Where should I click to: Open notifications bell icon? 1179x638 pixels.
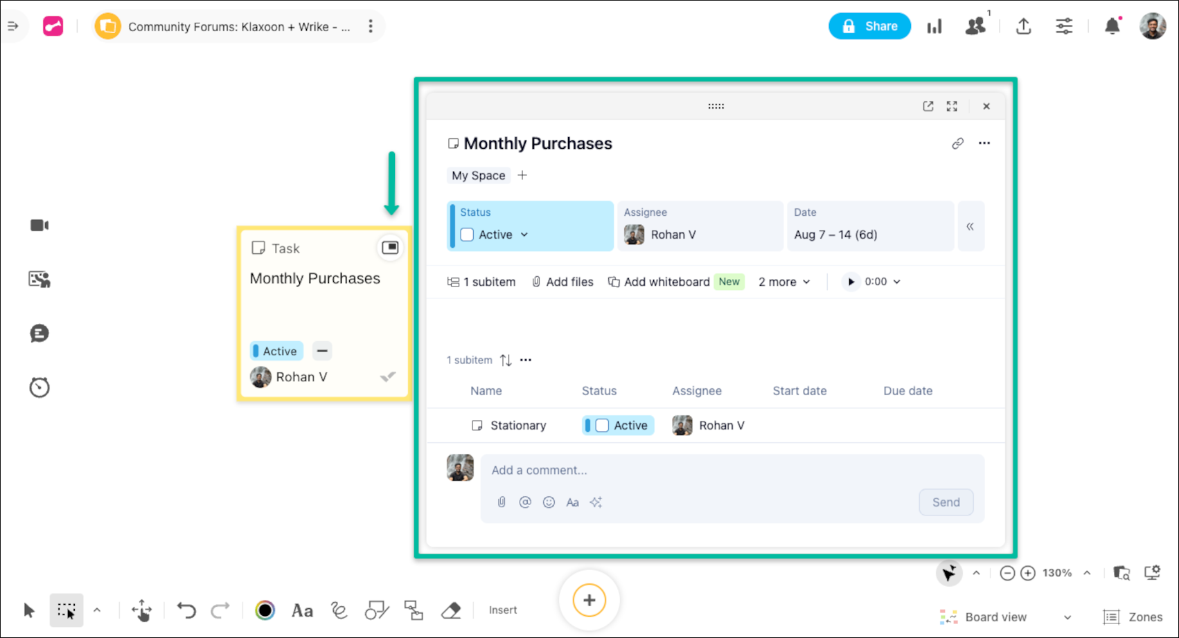click(1112, 26)
